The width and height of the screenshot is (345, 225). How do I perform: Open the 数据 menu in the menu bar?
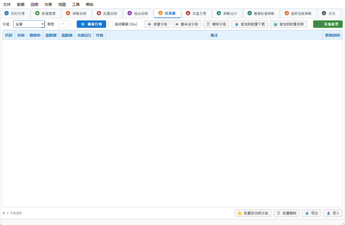point(21,4)
